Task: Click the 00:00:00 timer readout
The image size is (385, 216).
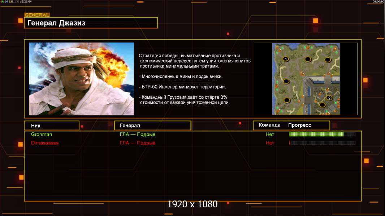Action: click(x=378, y=1)
